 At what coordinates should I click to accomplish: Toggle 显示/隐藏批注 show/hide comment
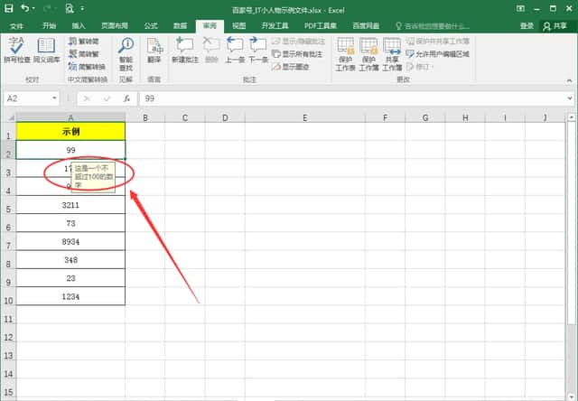(x=298, y=42)
